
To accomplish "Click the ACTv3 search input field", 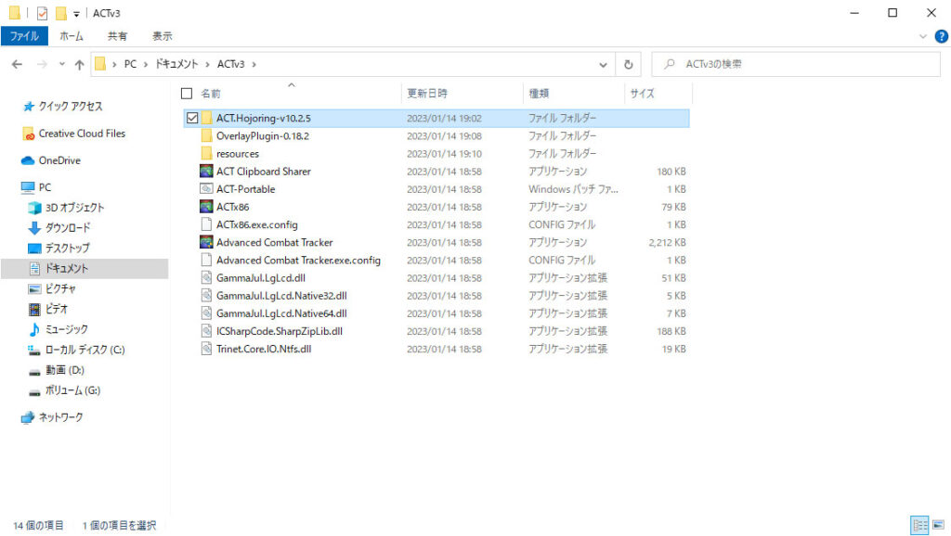I will coord(799,65).
